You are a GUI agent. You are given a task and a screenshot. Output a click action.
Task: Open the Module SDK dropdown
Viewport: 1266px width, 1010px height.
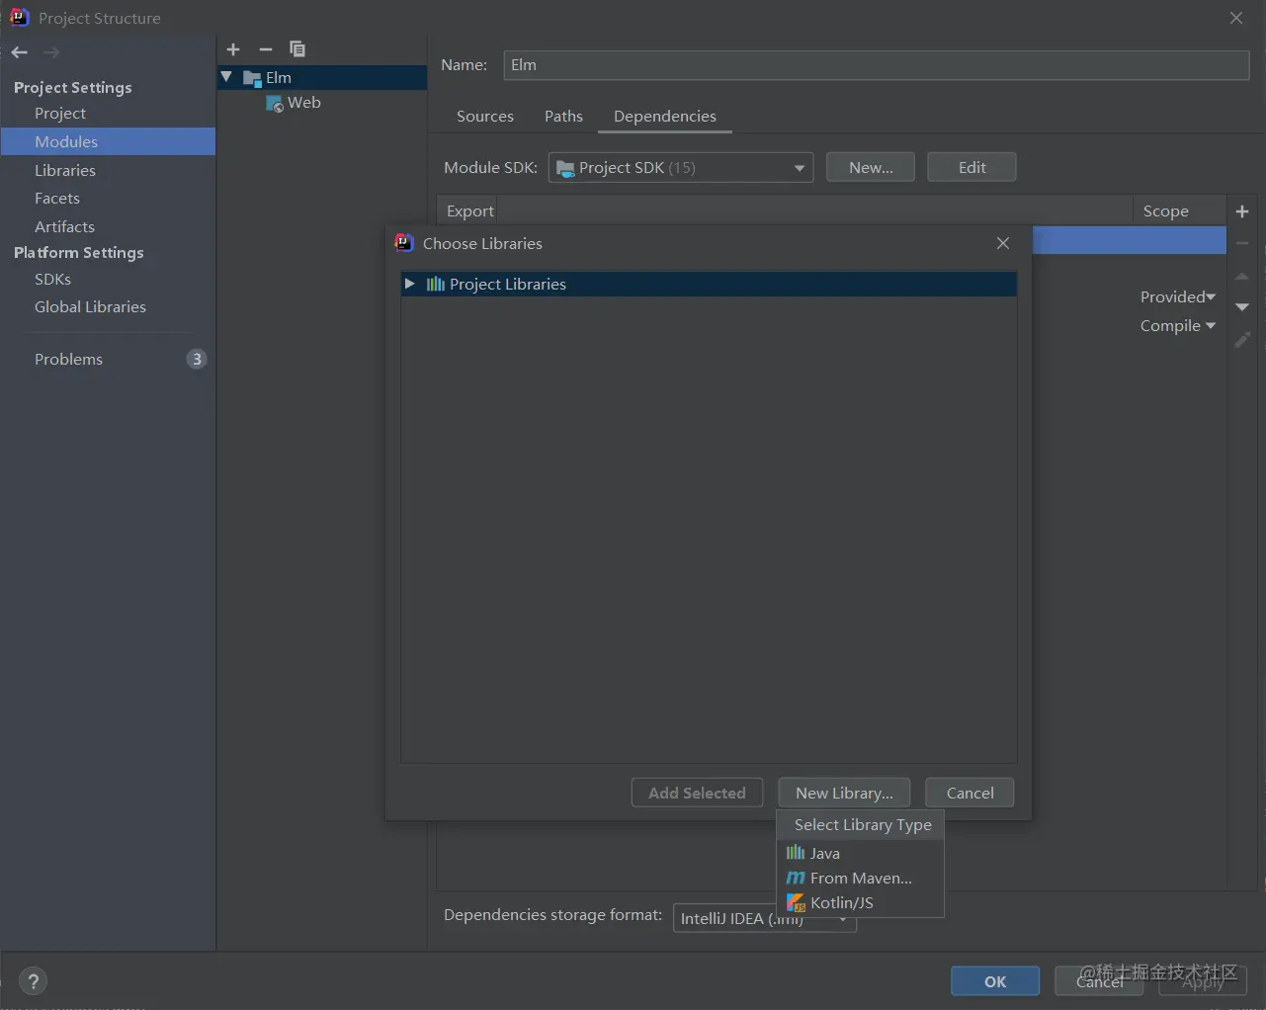681,168
